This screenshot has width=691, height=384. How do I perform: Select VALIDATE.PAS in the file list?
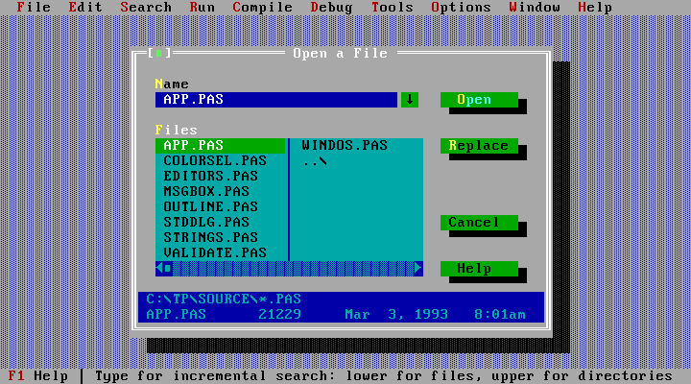coord(214,253)
